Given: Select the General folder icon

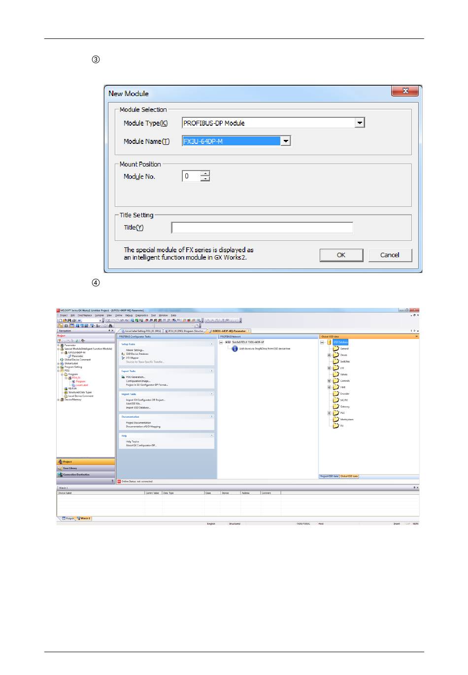Looking at the screenshot, I should click(336, 348).
